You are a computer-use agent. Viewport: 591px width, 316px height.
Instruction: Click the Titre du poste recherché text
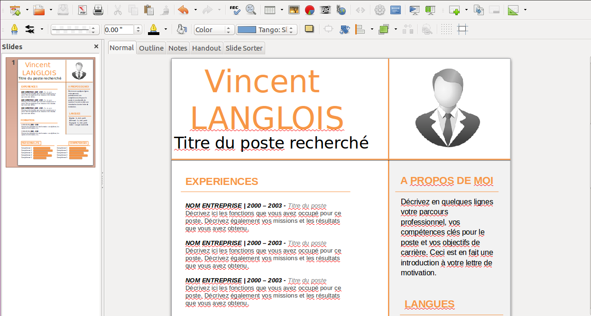coord(271,142)
